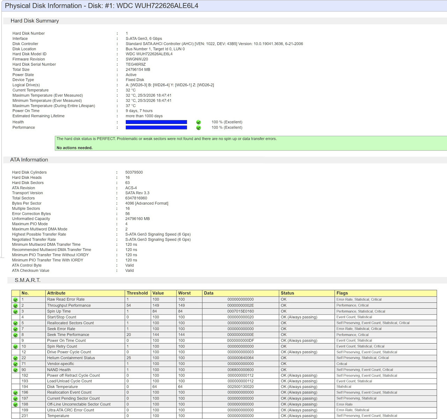Click the ATA Revision value ACS-4
The width and height of the screenshot is (447, 419).
(x=131, y=188)
